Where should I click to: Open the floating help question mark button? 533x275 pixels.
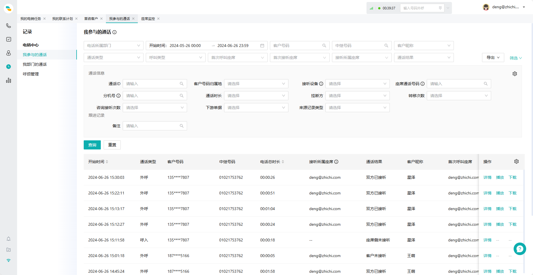click(520, 249)
